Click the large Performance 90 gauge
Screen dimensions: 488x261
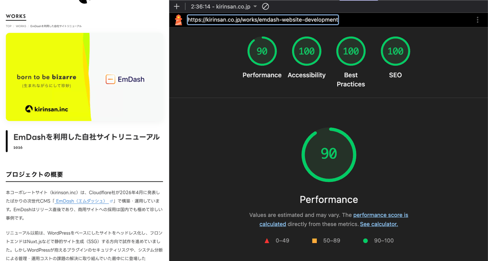(x=329, y=155)
